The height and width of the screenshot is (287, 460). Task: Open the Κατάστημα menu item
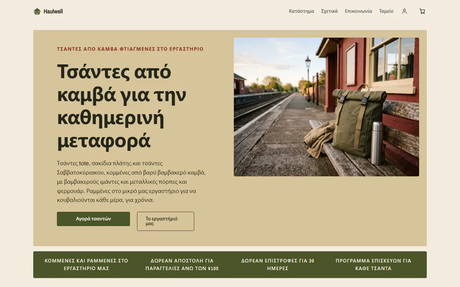point(301,11)
